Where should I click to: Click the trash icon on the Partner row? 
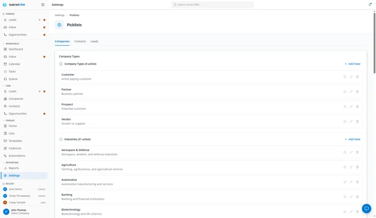tap(357, 92)
